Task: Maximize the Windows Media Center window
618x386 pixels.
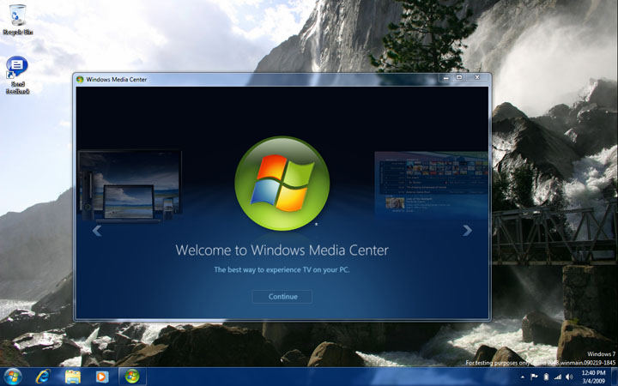Action: (x=459, y=78)
